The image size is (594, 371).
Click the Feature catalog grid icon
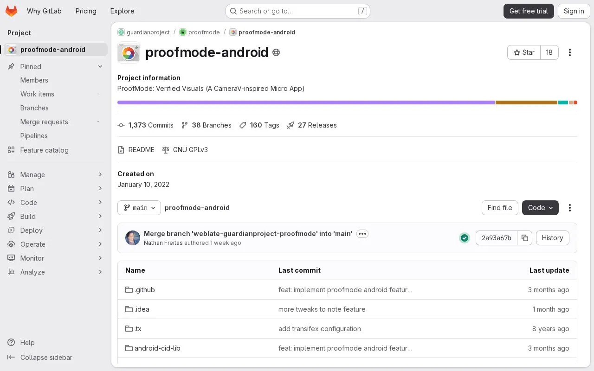pos(11,150)
